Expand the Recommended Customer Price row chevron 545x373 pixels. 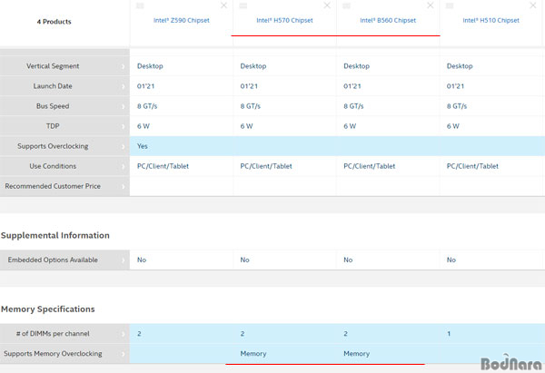tap(123, 187)
